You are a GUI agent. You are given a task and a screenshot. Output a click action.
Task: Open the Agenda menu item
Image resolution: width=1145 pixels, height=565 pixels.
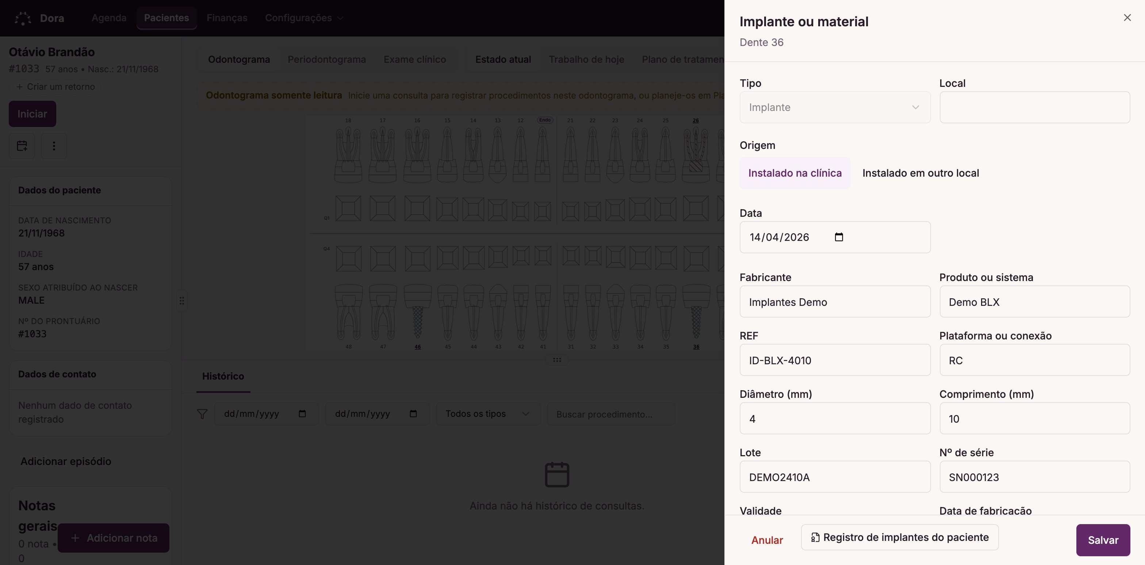(x=109, y=18)
